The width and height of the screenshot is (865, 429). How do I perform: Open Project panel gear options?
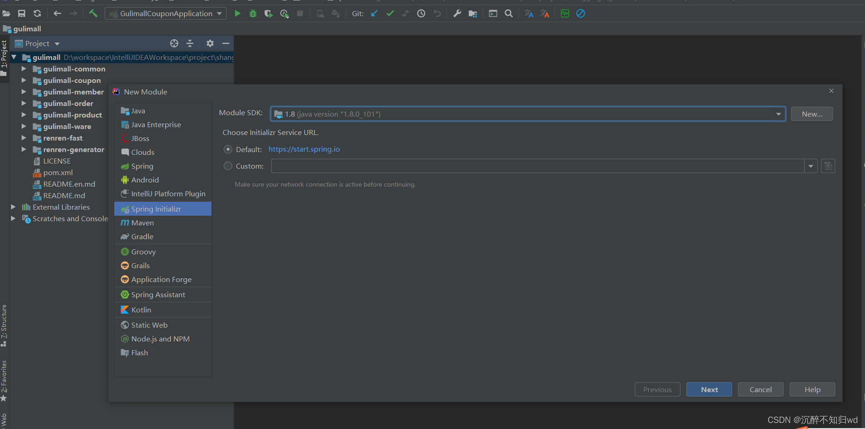point(210,43)
